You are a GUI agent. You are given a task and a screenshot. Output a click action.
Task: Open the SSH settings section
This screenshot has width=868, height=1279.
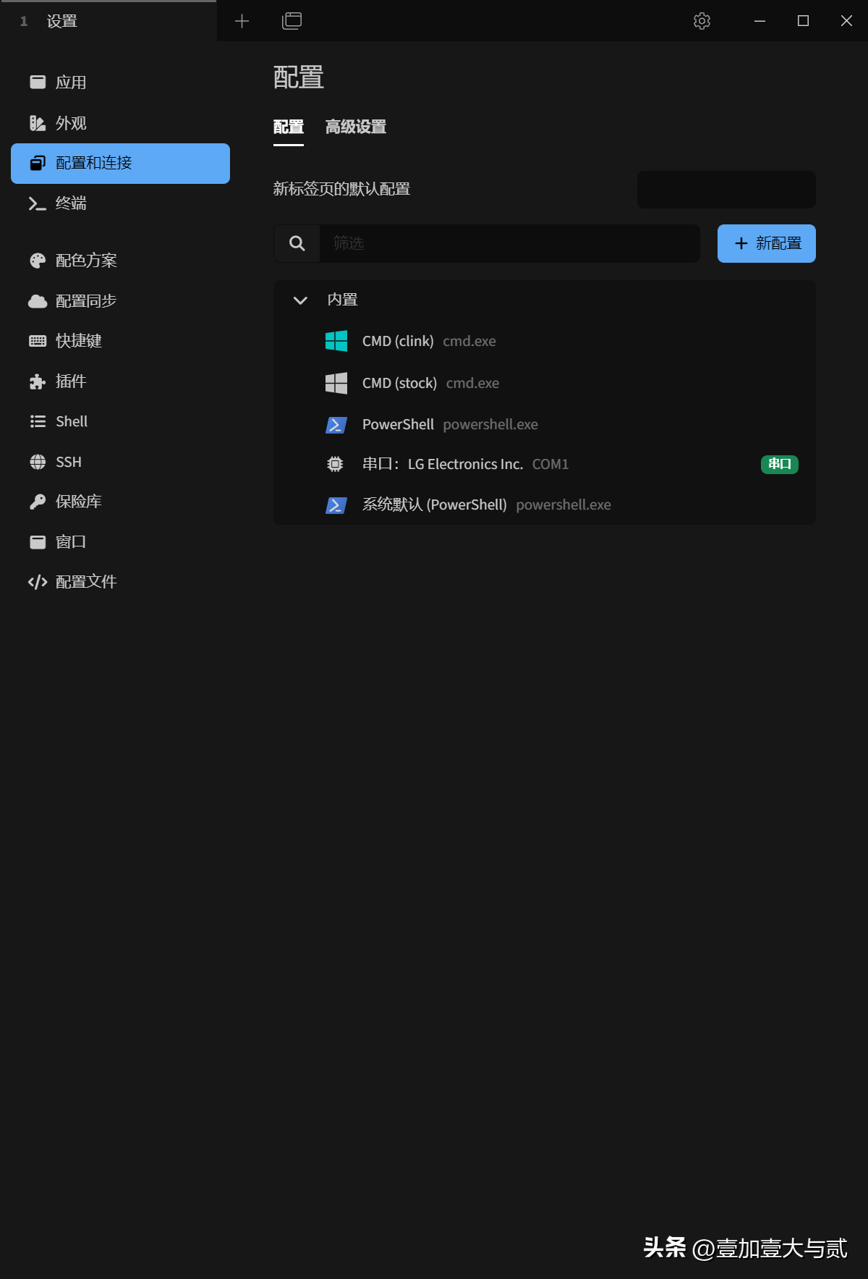point(120,462)
